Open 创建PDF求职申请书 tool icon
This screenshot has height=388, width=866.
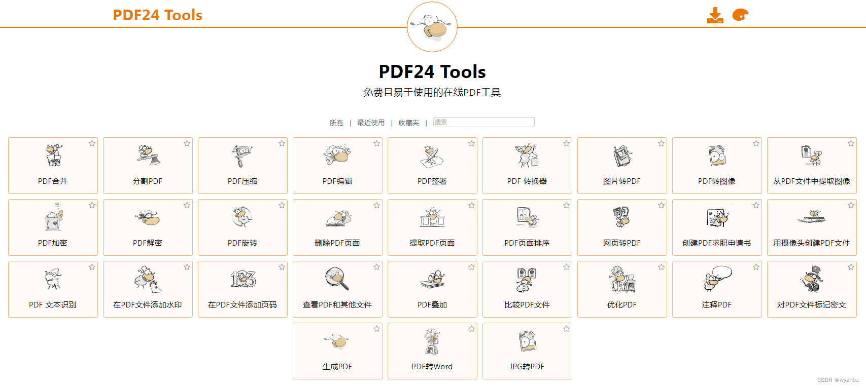pos(717,218)
